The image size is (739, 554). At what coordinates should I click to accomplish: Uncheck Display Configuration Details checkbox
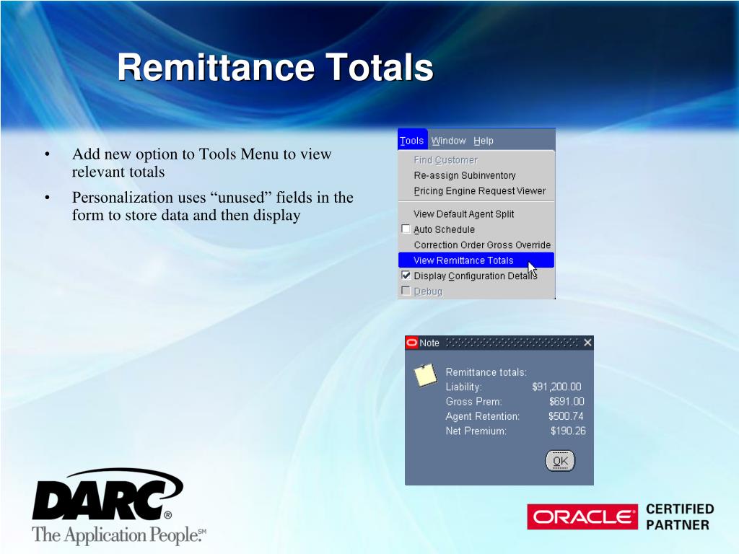(x=406, y=275)
